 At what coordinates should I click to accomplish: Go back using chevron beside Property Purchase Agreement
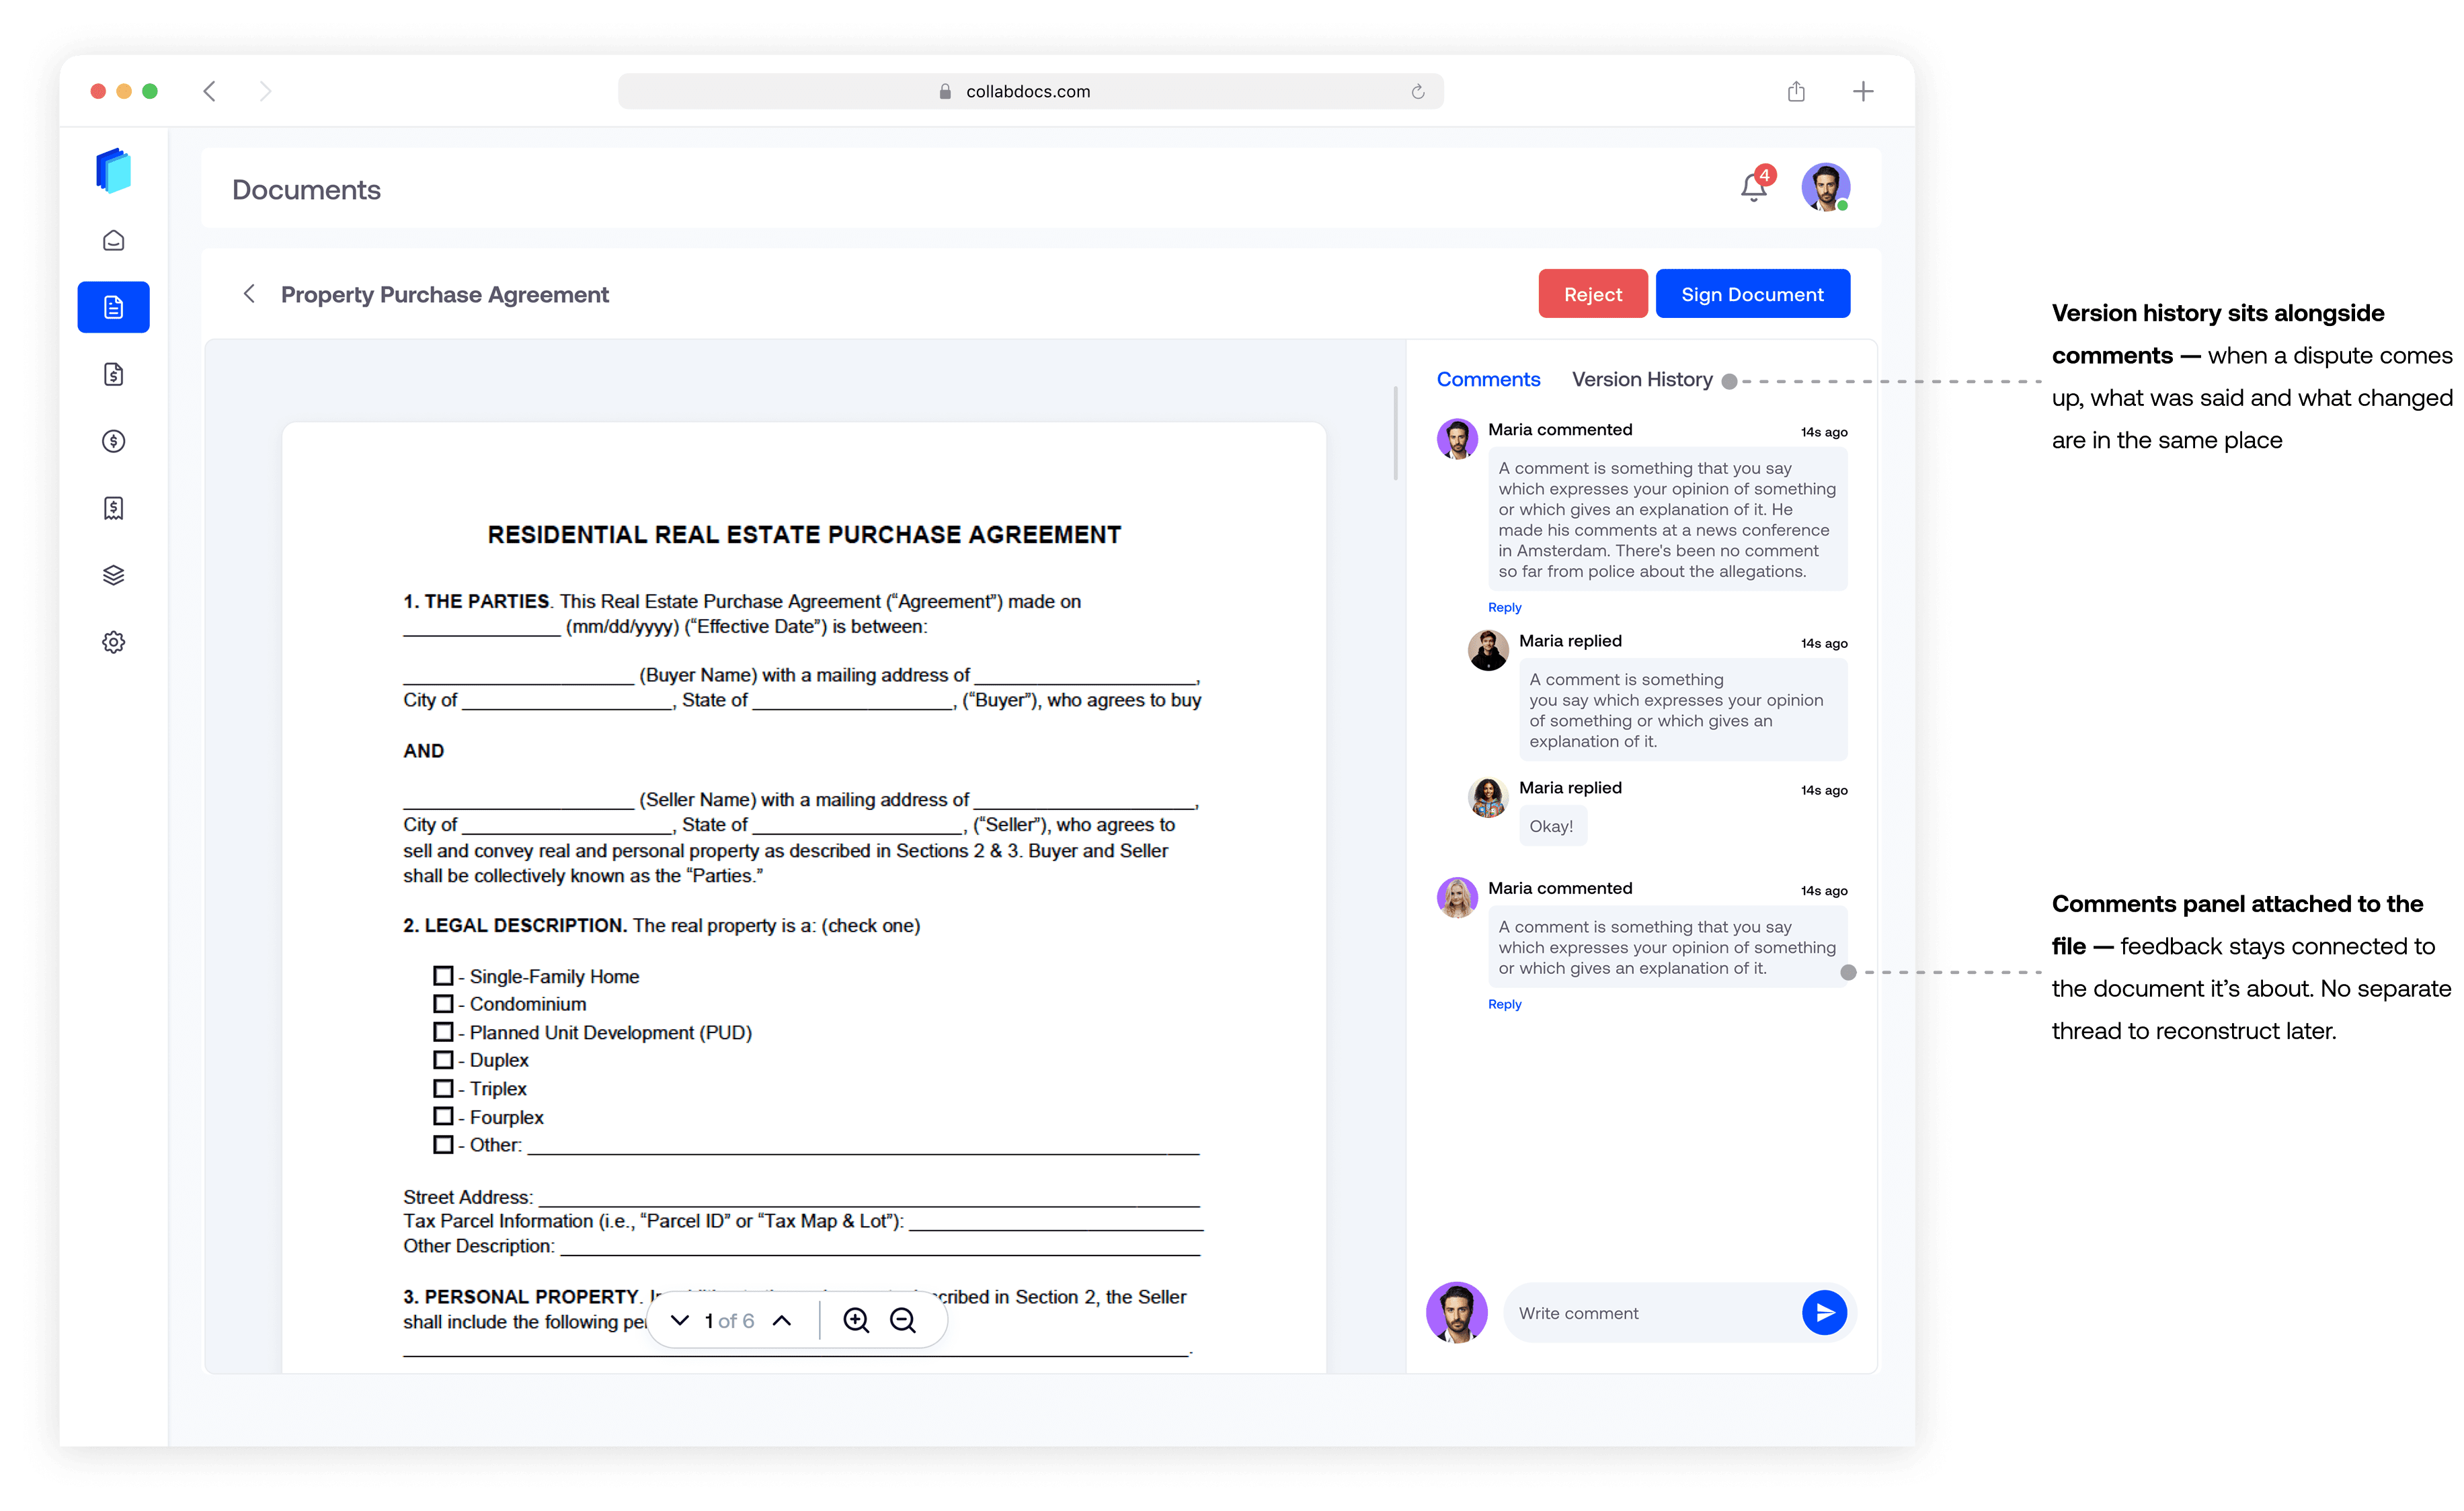(x=249, y=294)
